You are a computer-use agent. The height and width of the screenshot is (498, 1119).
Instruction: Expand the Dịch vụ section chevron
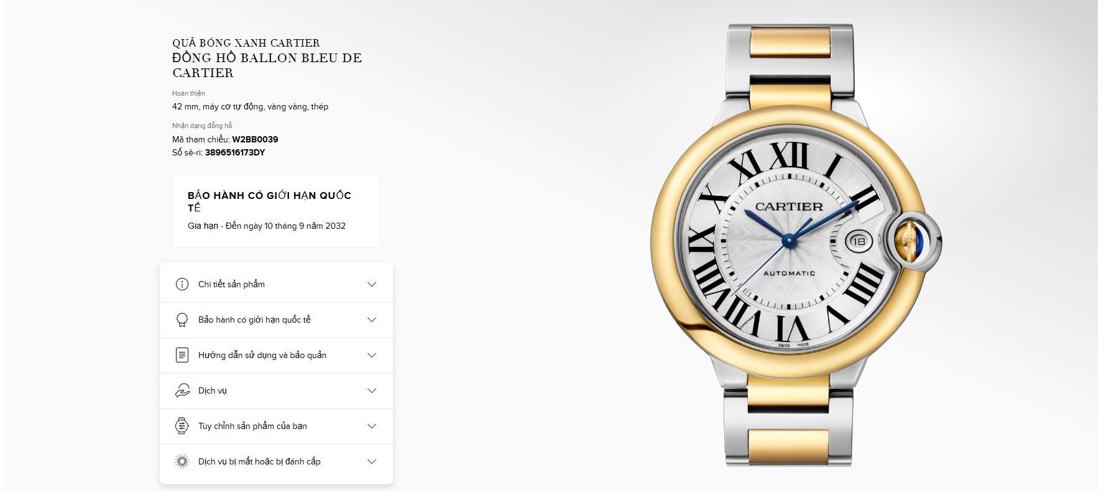(x=372, y=390)
